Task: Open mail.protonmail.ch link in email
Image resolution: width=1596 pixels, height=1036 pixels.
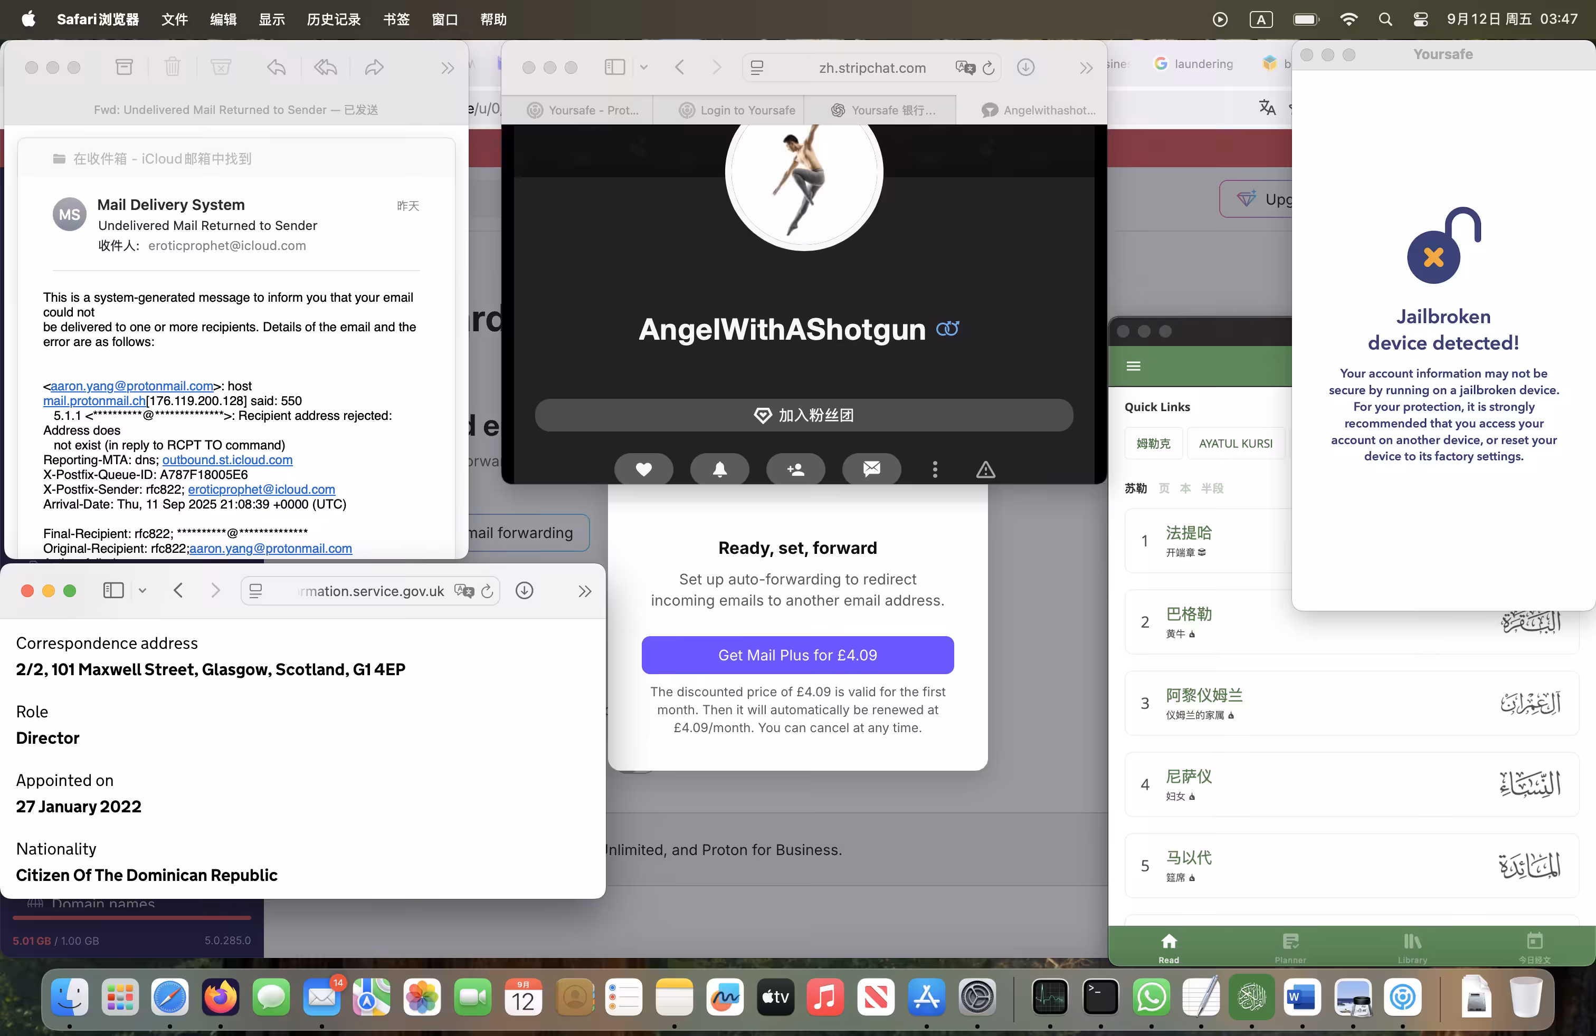Action: (x=94, y=401)
